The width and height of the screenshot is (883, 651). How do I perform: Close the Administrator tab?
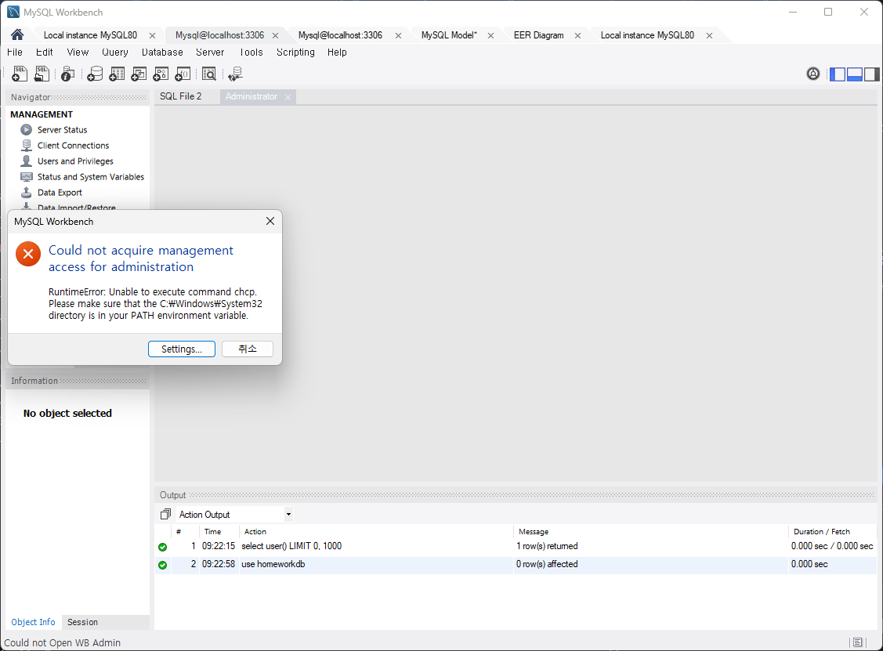point(288,97)
